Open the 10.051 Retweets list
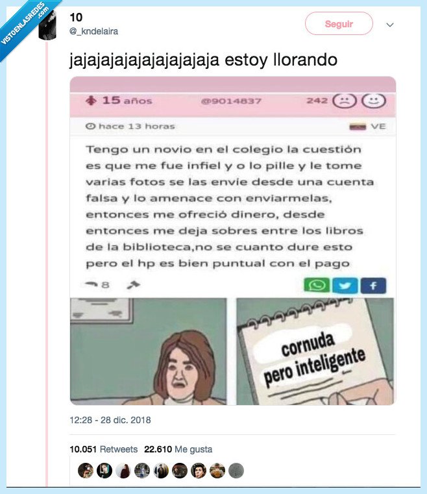 pyautogui.click(x=104, y=449)
